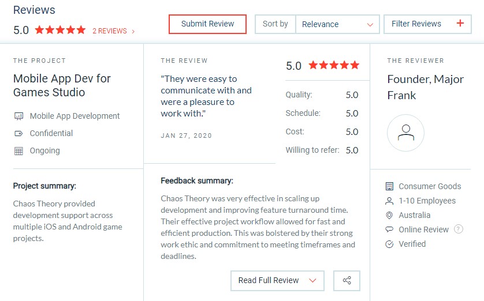Screen dimensions: 484x301
Task: Click the Online Review help question icon
Action: click(x=459, y=229)
